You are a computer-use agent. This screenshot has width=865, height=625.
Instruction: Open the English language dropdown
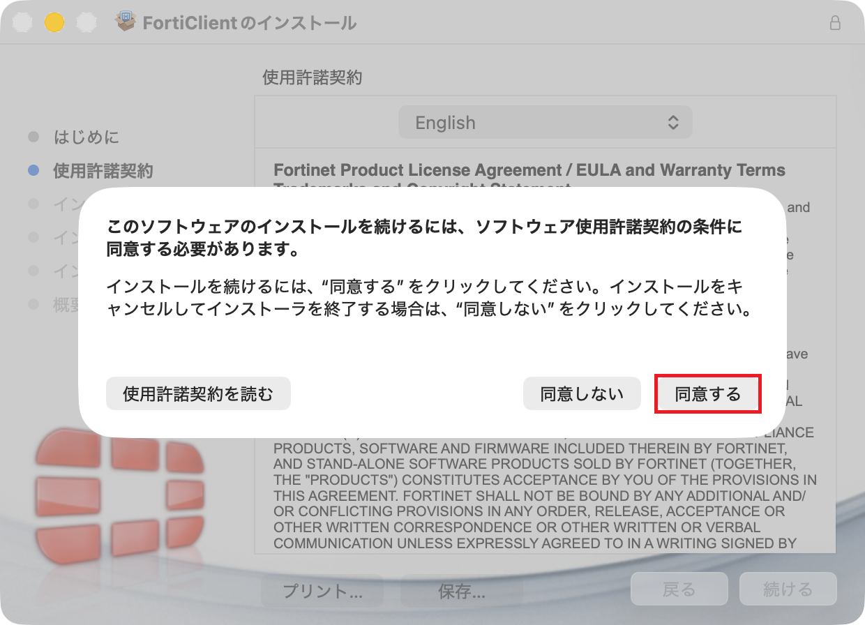(x=545, y=123)
